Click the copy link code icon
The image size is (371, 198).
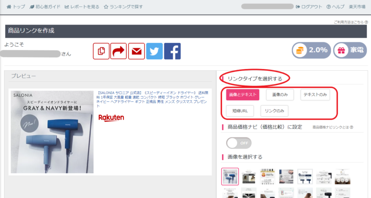[x=101, y=51]
